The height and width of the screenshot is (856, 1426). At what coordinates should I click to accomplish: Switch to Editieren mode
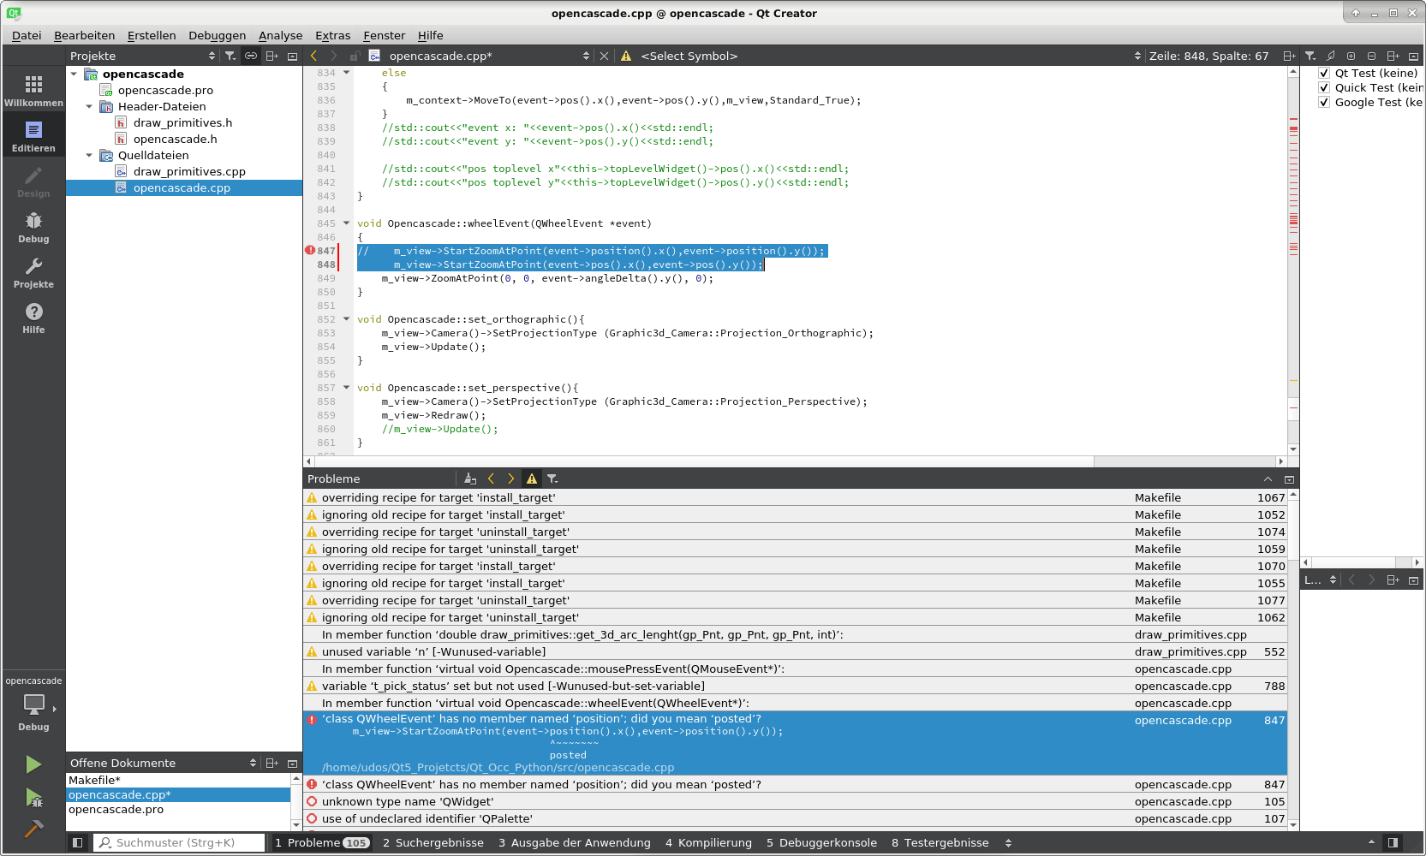[33, 135]
